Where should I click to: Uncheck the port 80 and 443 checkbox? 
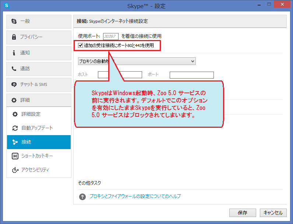tap(80, 45)
